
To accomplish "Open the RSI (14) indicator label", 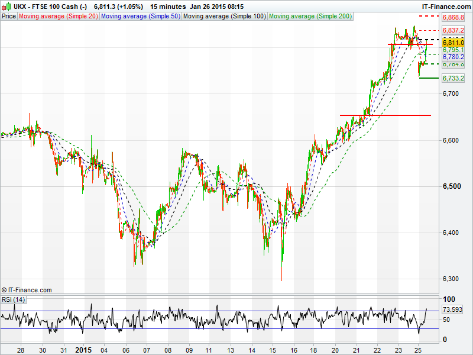I will pos(13,299).
